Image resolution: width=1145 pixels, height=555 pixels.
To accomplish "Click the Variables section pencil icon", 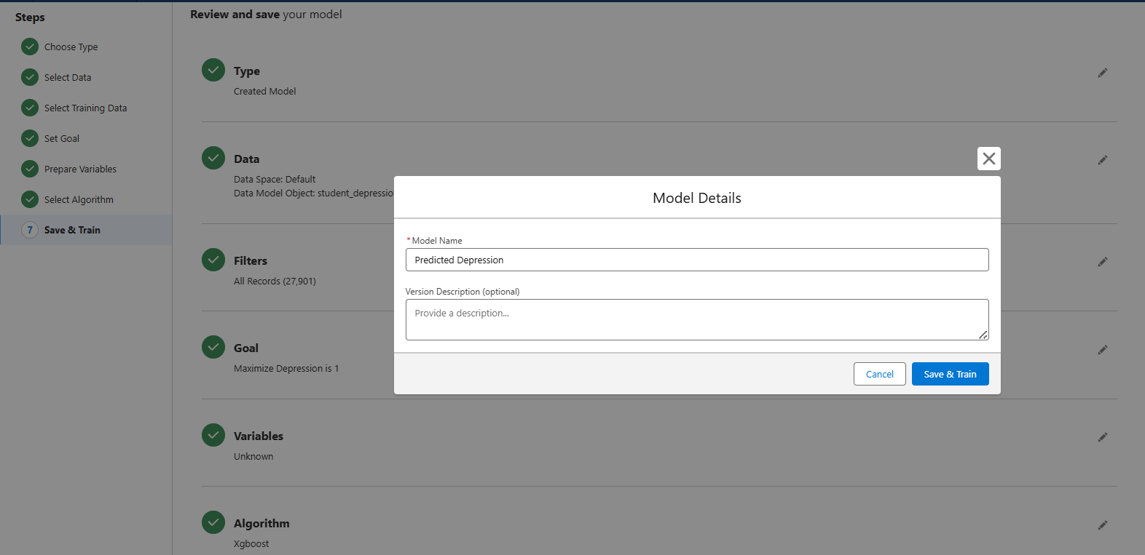I will [x=1102, y=437].
